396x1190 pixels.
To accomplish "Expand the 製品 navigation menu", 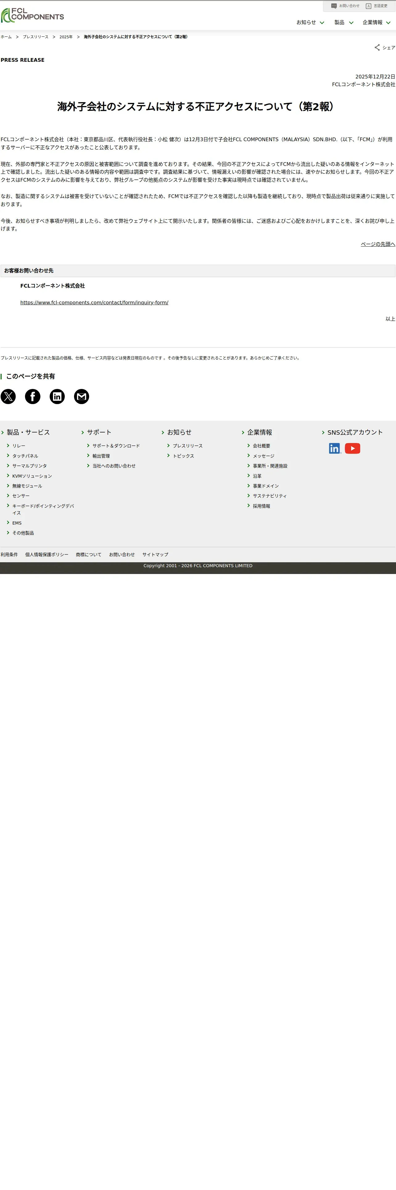I will 344,22.
